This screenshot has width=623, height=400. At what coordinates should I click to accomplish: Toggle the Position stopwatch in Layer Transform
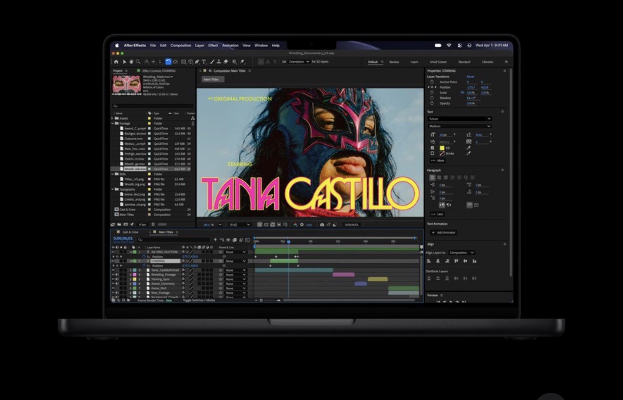(432, 87)
